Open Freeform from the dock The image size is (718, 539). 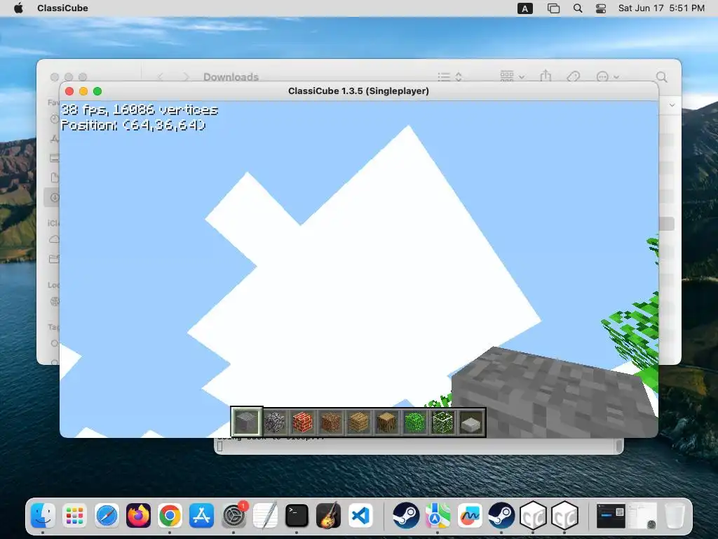(x=469, y=515)
